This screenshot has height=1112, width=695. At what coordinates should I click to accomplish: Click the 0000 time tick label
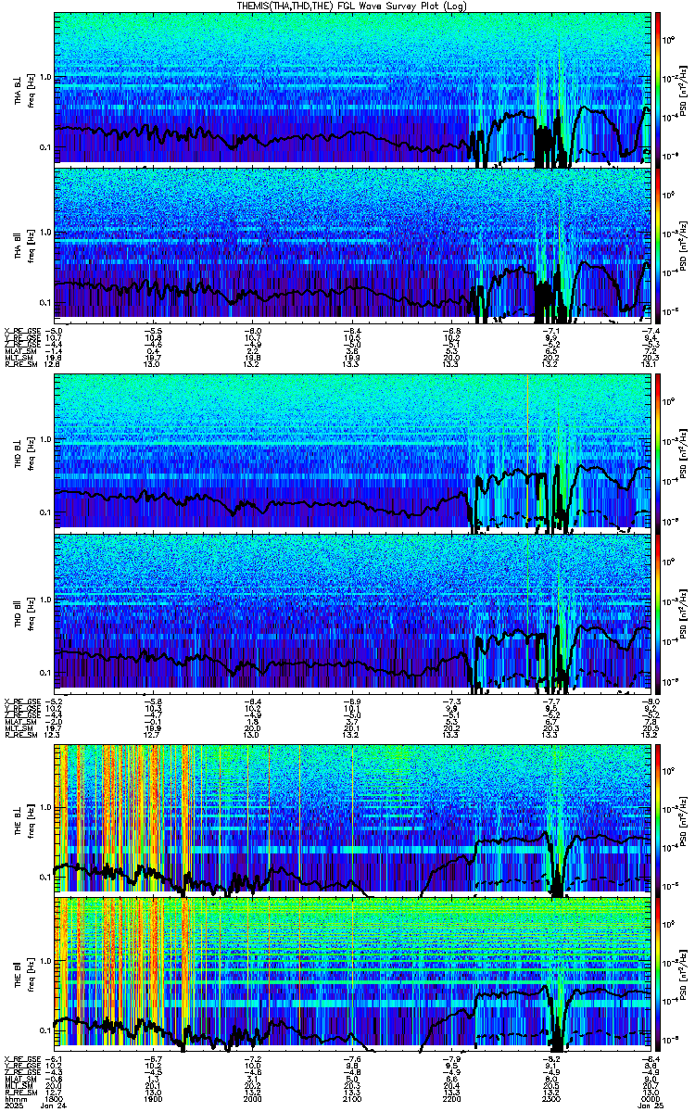(x=651, y=1100)
